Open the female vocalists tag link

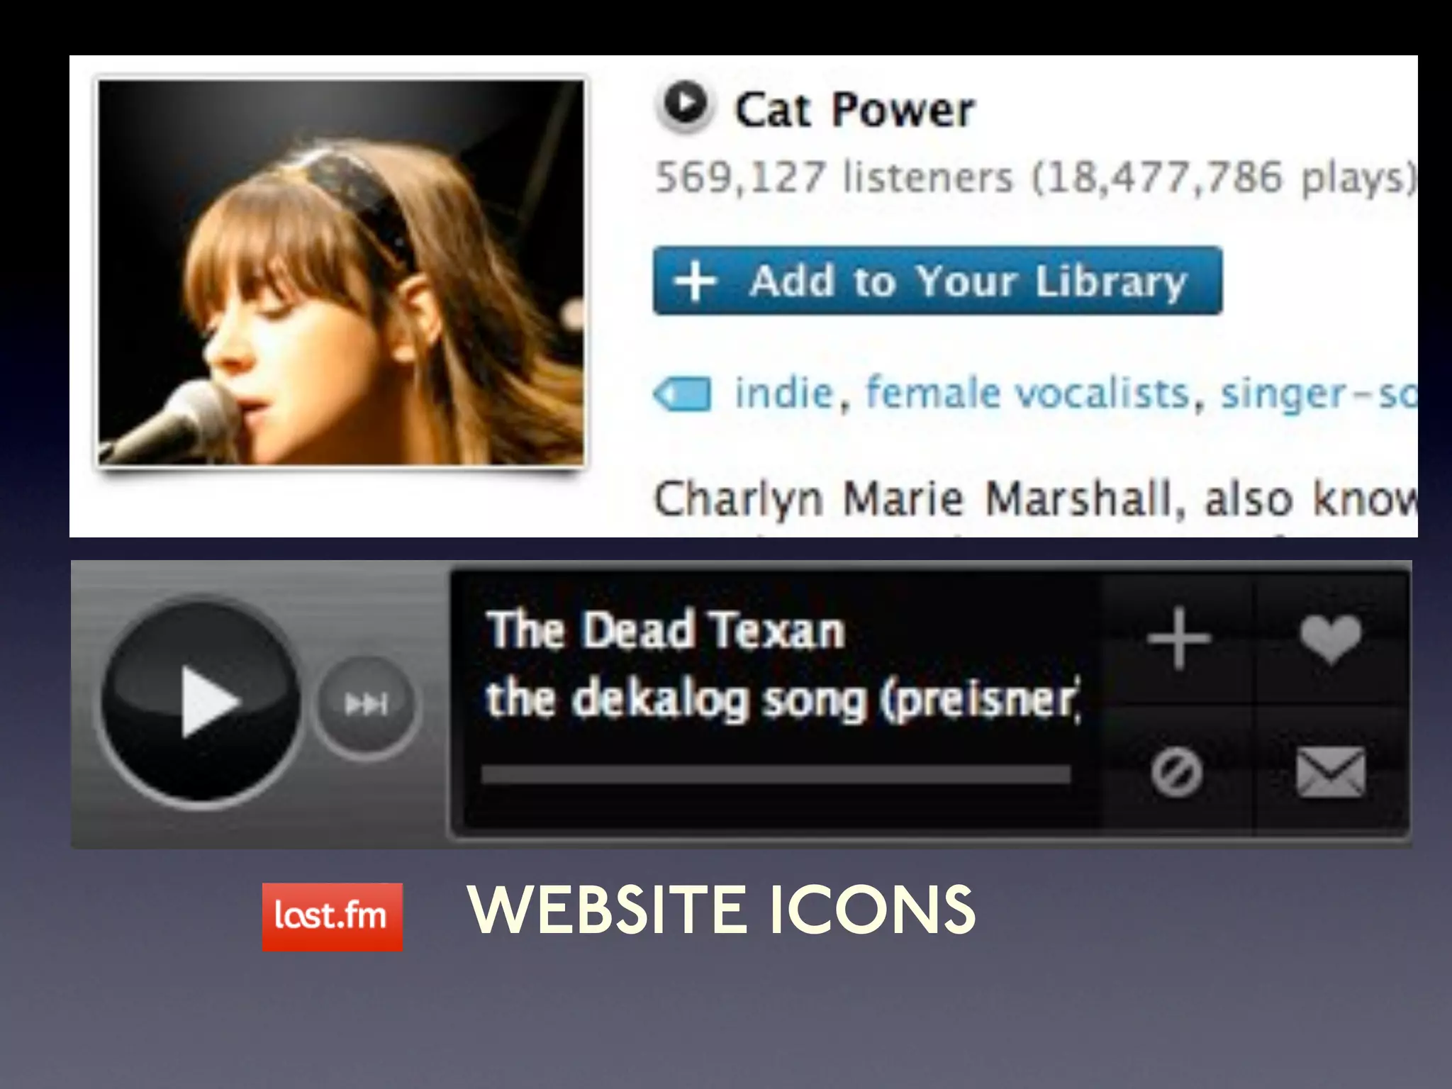coord(1027,393)
